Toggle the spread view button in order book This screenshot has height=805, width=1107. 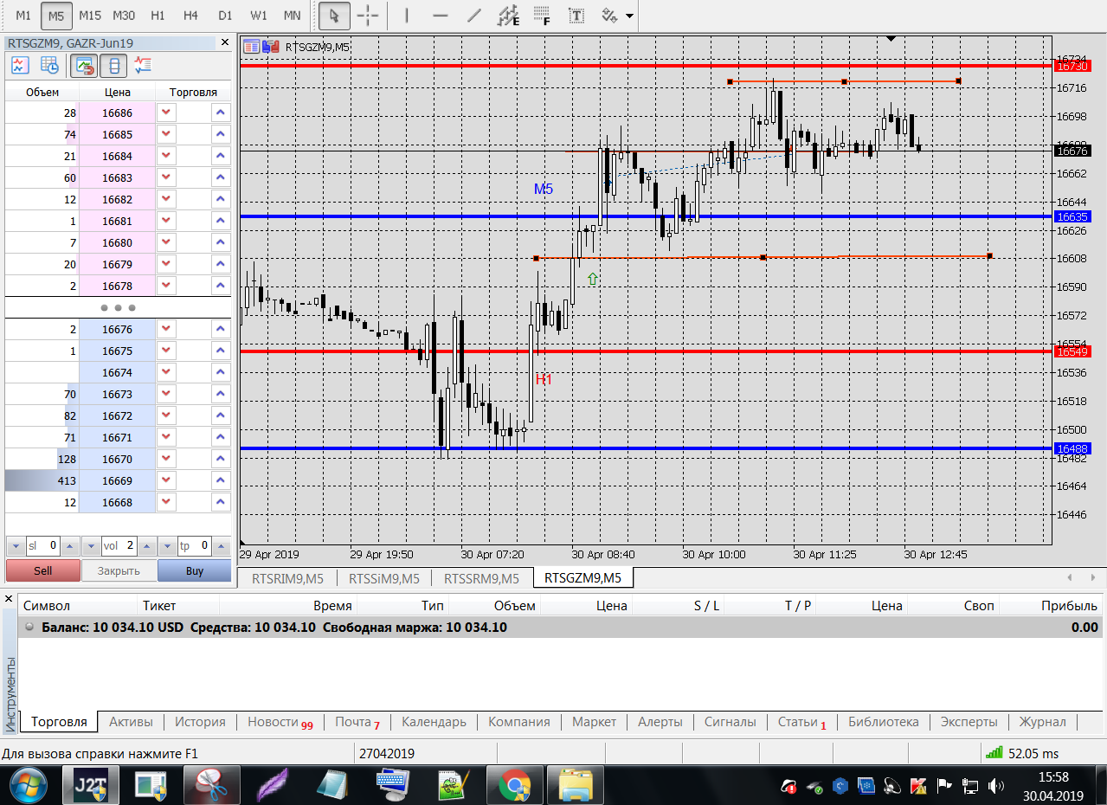coord(114,65)
